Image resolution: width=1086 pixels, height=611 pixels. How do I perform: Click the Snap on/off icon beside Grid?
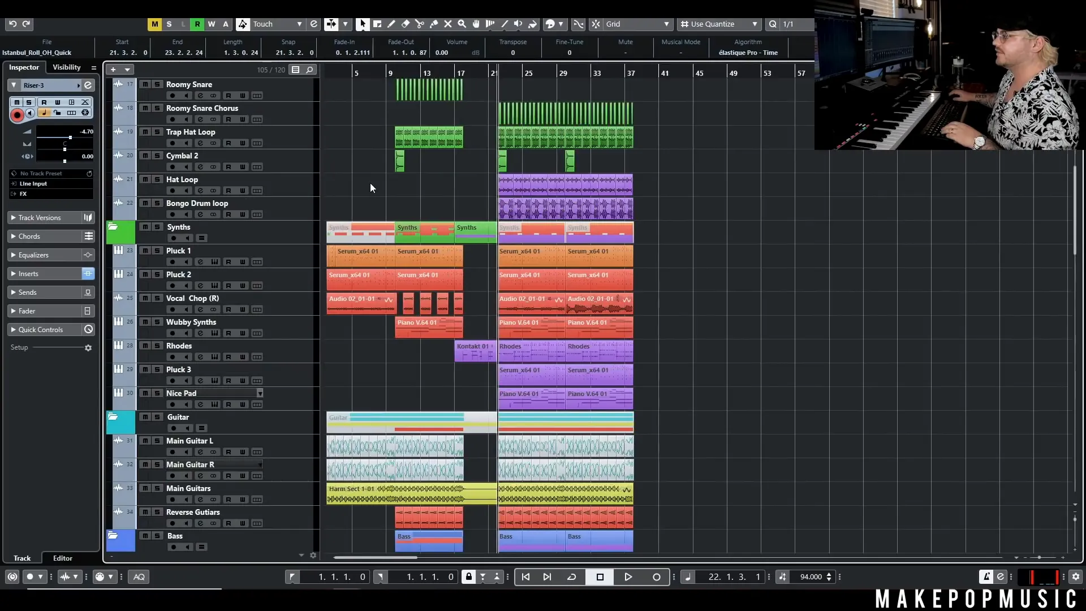pyautogui.click(x=596, y=24)
